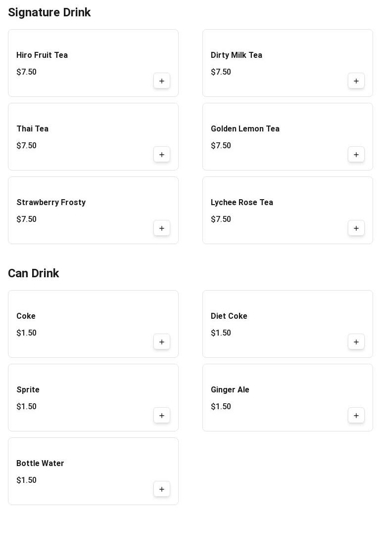Screen dimensions: 381x555
Task: Open the Thai Tea item title
Action: point(33,129)
